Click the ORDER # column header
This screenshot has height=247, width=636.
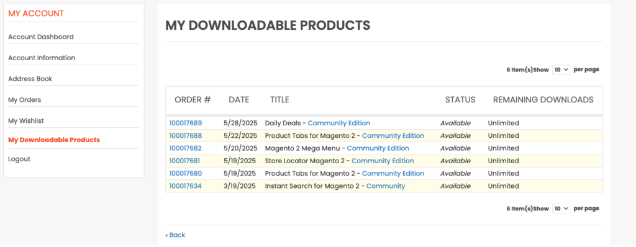point(193,100)
